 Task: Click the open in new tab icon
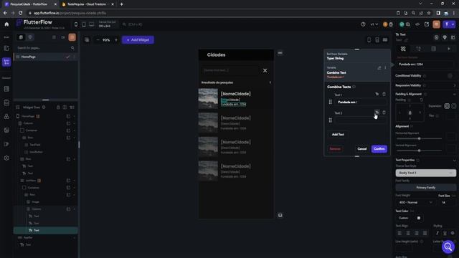(427, 24)
